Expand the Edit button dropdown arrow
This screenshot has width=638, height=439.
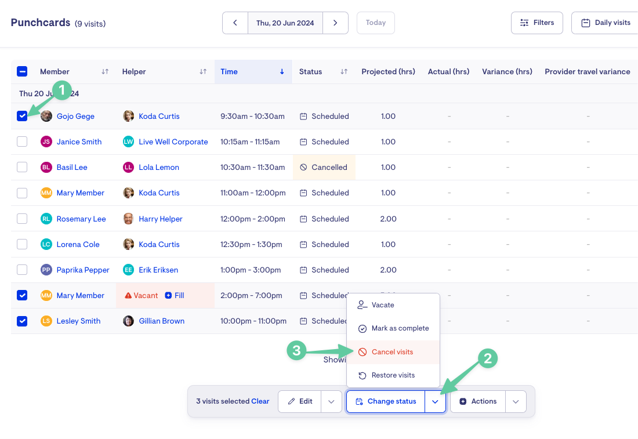click(x=331, y=401)
